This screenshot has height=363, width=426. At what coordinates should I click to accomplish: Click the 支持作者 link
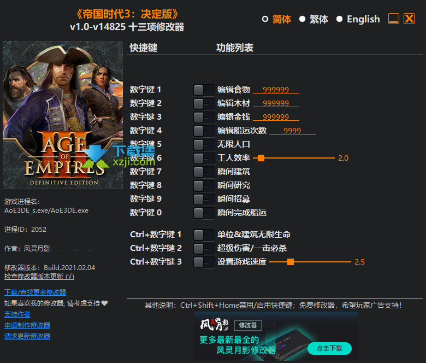(17, 314)
